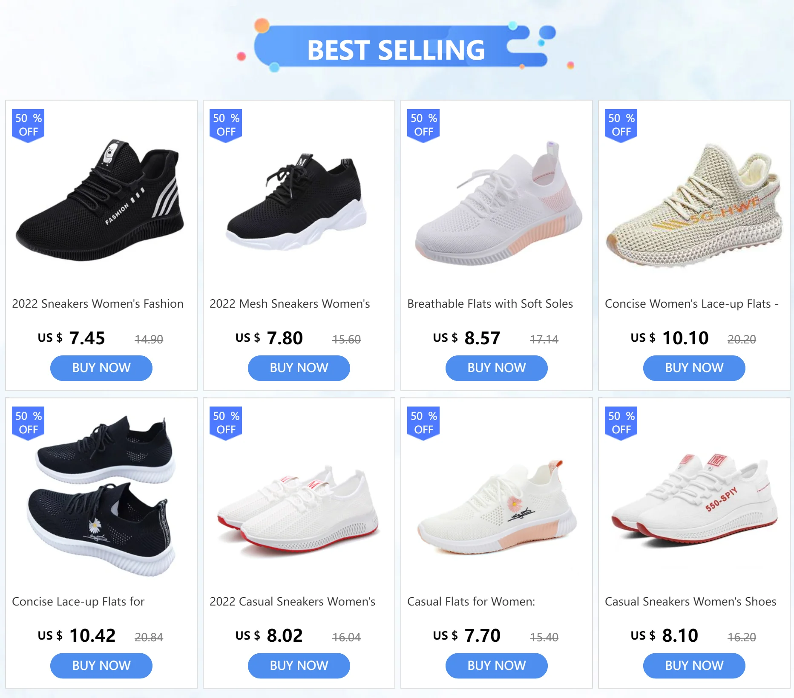Viewport: 794px width, 698px height.
Task: Open the '2022 Sneakers Women's Fashion' title link
Action: [x=98, y=304]
